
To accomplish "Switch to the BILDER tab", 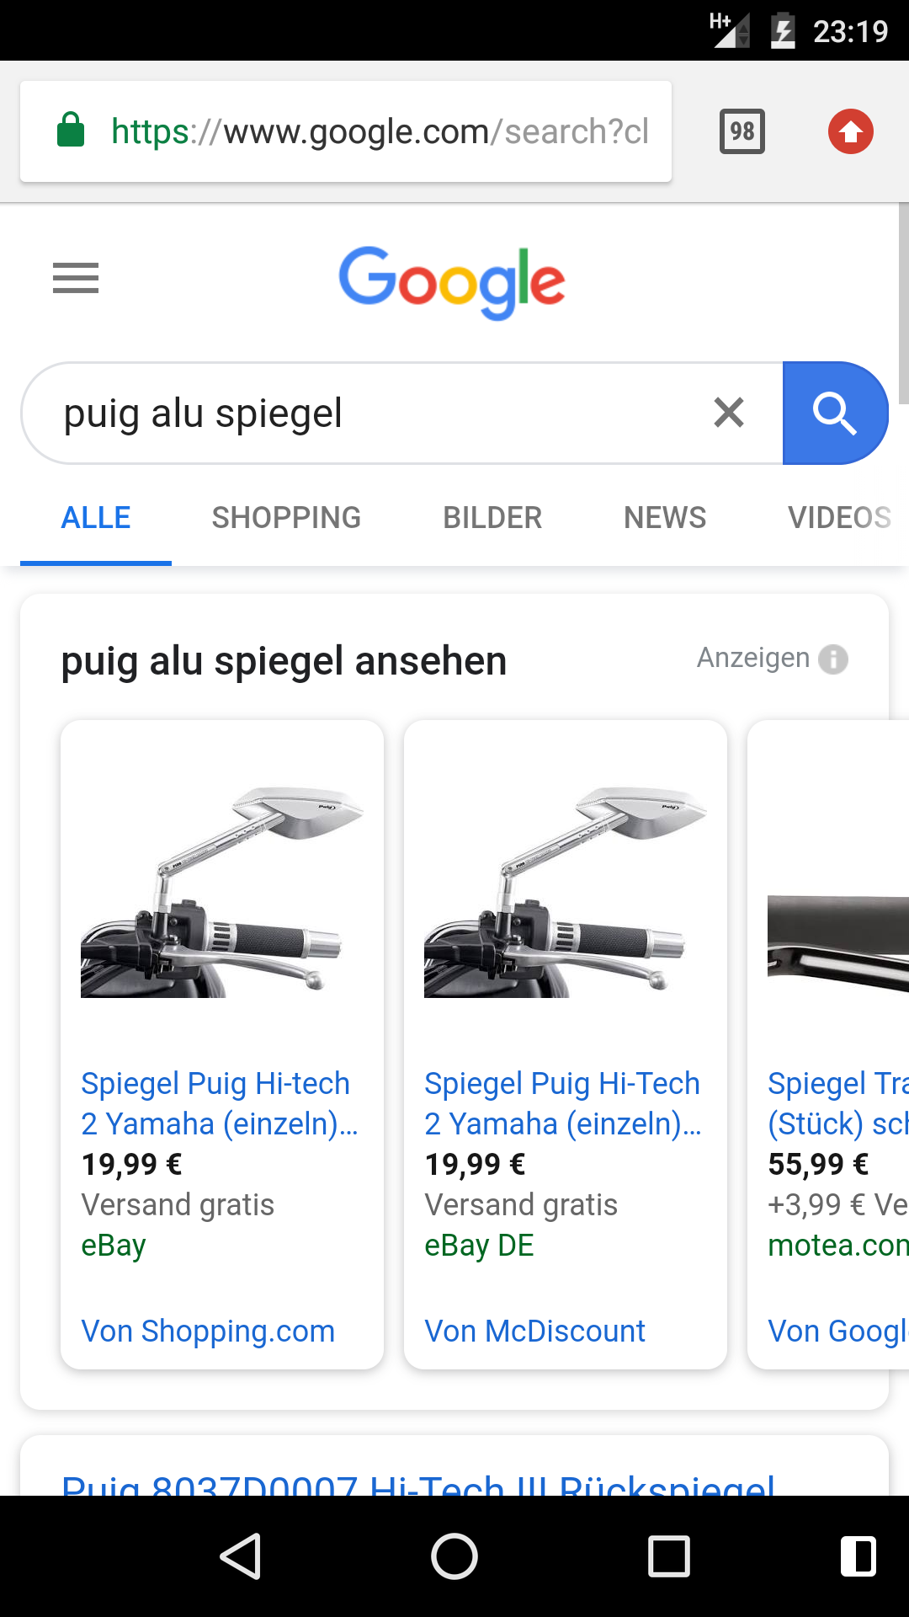I will [x=492, y=517].
